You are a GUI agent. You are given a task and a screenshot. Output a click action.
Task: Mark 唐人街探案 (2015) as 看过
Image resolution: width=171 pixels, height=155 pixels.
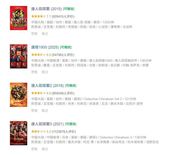click(45, 34)
